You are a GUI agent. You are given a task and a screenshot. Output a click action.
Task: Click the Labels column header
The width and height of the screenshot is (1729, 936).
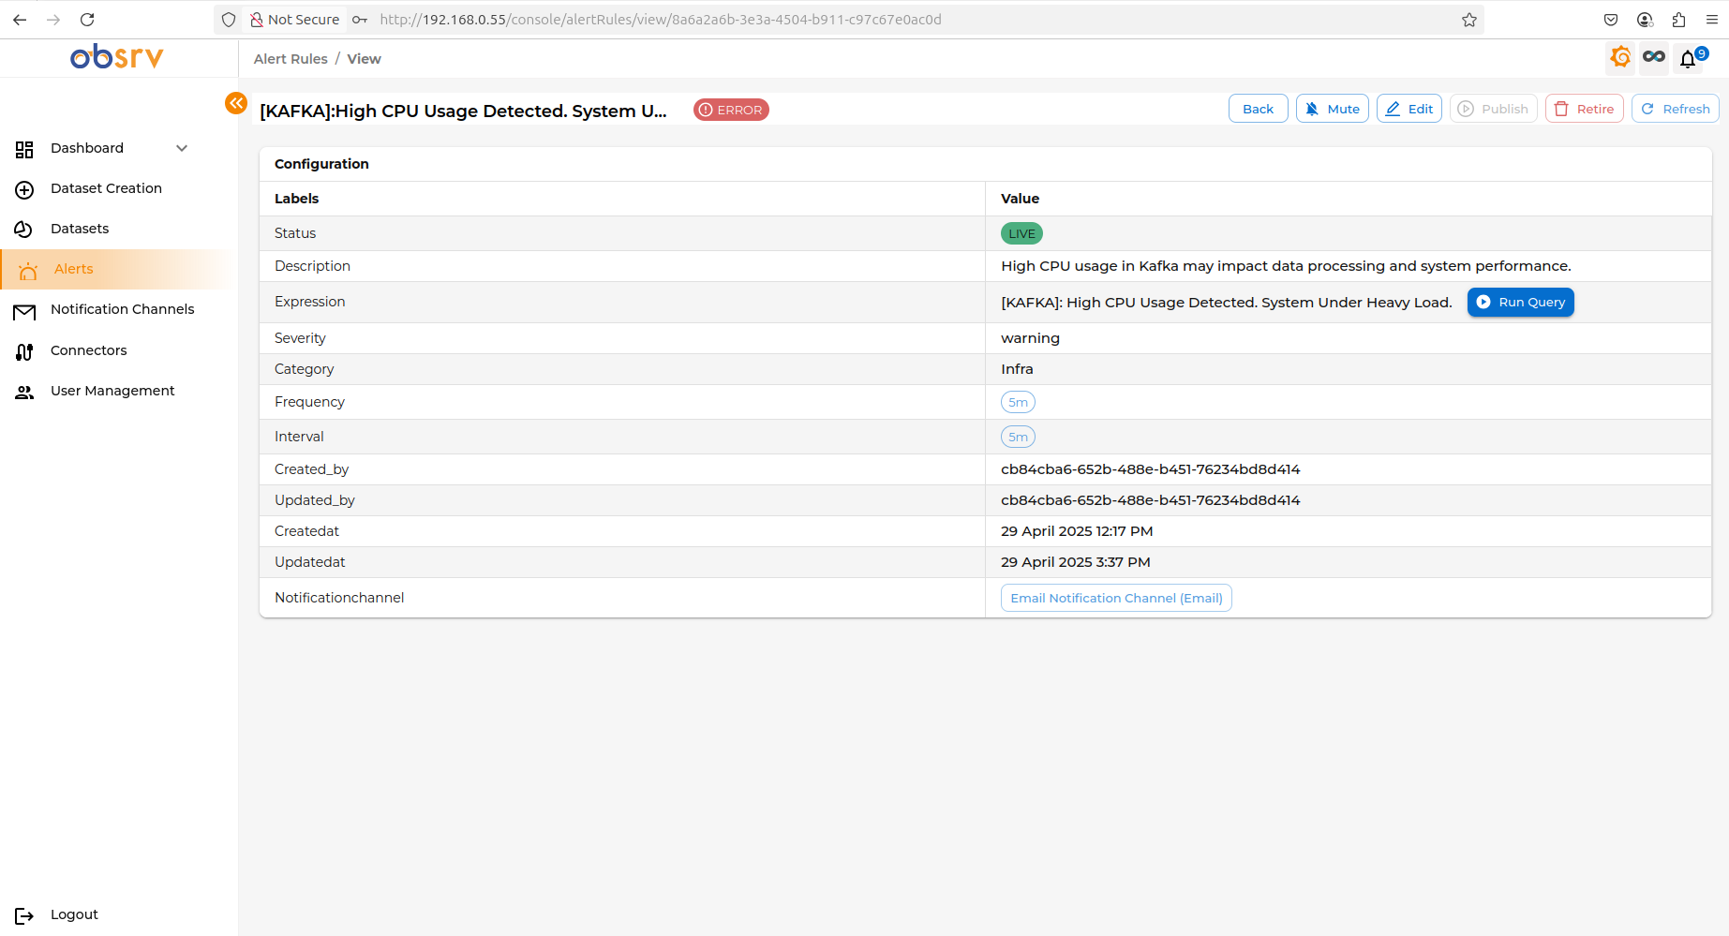(x=296, y=199)
